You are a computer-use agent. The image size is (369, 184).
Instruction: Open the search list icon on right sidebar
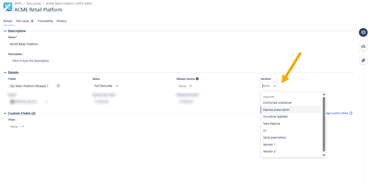[363, 47]
